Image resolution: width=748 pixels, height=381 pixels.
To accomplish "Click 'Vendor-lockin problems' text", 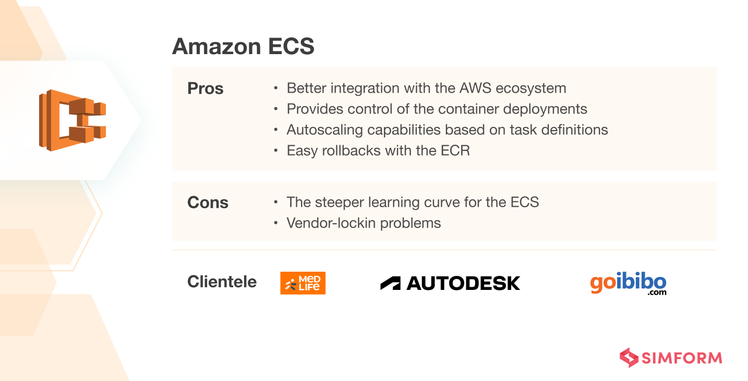I will click(x=364, y=223).
